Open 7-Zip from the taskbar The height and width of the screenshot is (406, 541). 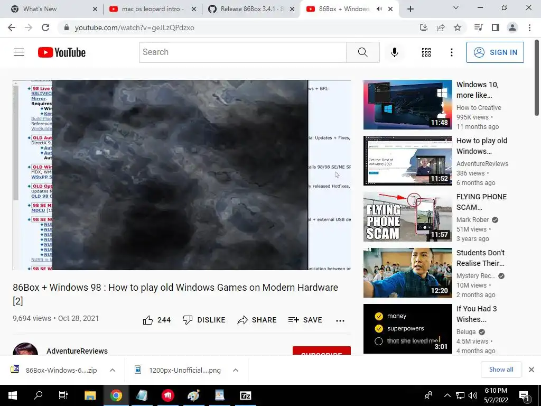tap(245, 395)
